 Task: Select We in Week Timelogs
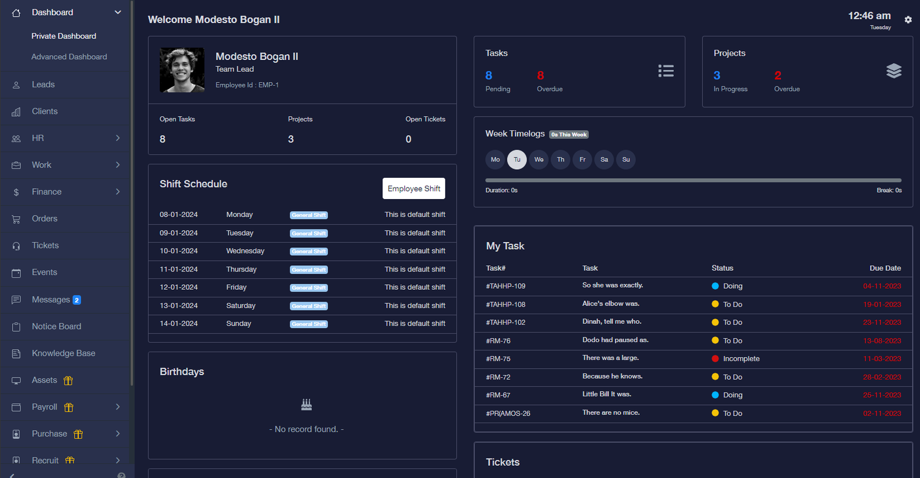point(539,159)
